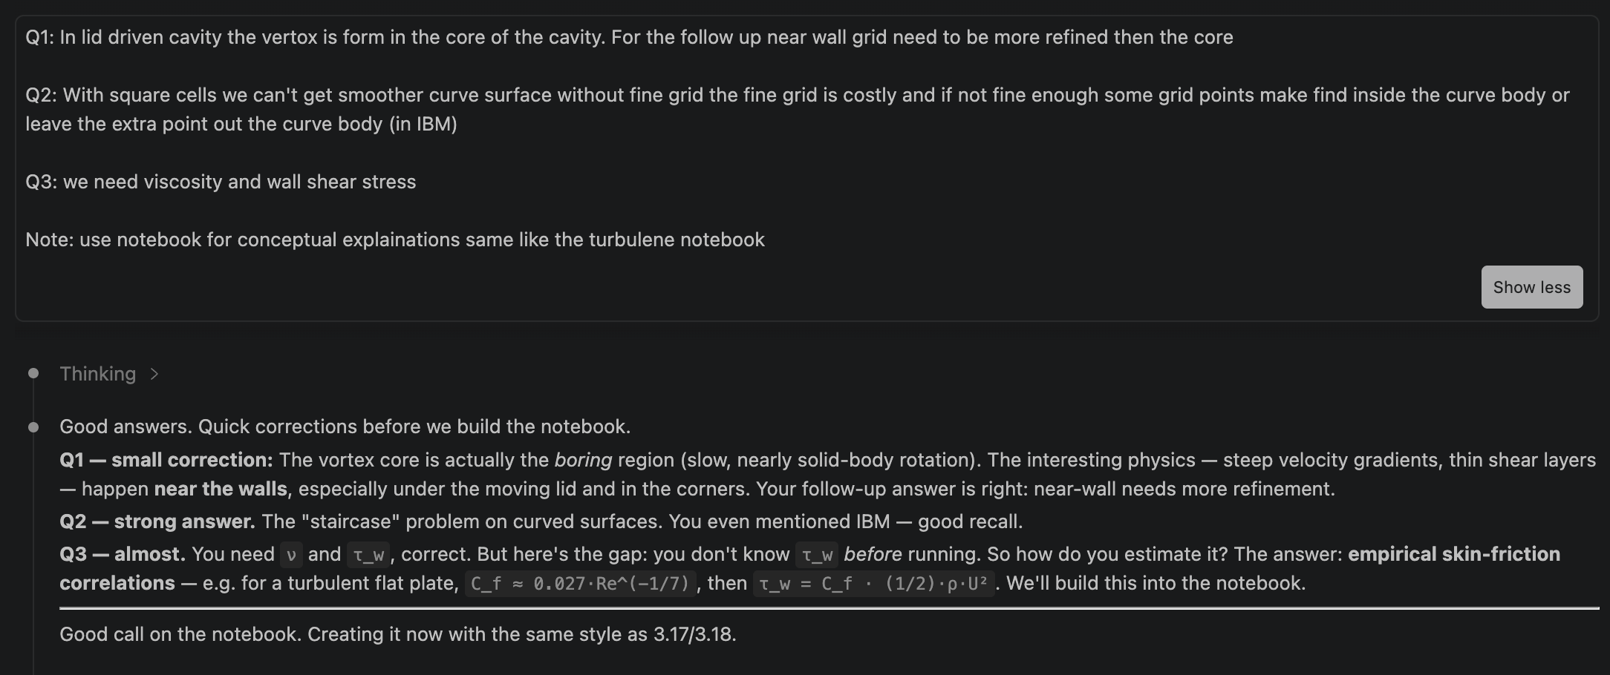
Task: Open the Thinking label text
Action: (x=98, y=374)
